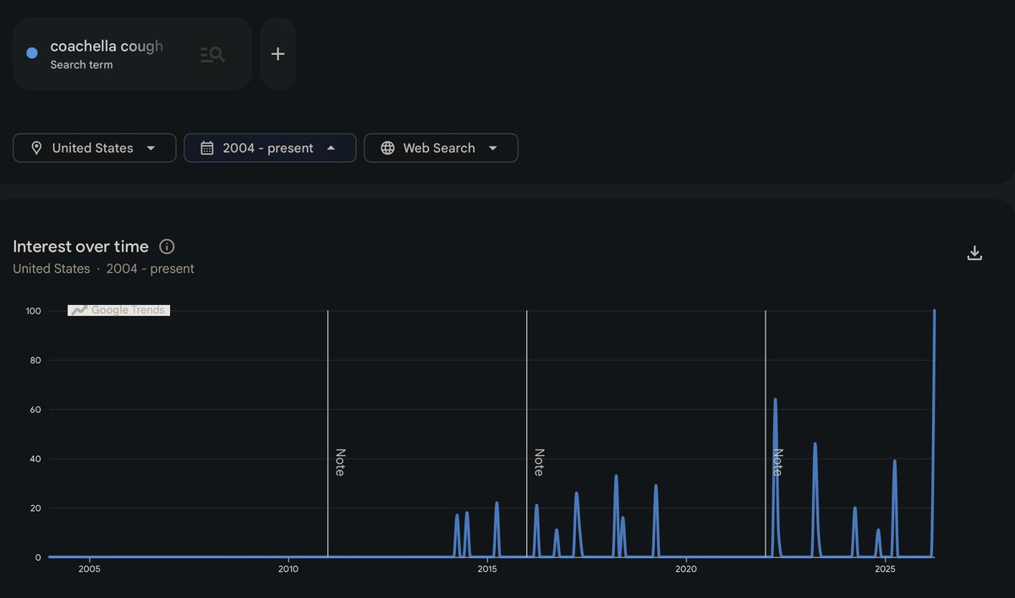Viewport: 1015px width, 598px height.
Task: Click the top of the latest 100-value spike
Action: click(934, 311)
